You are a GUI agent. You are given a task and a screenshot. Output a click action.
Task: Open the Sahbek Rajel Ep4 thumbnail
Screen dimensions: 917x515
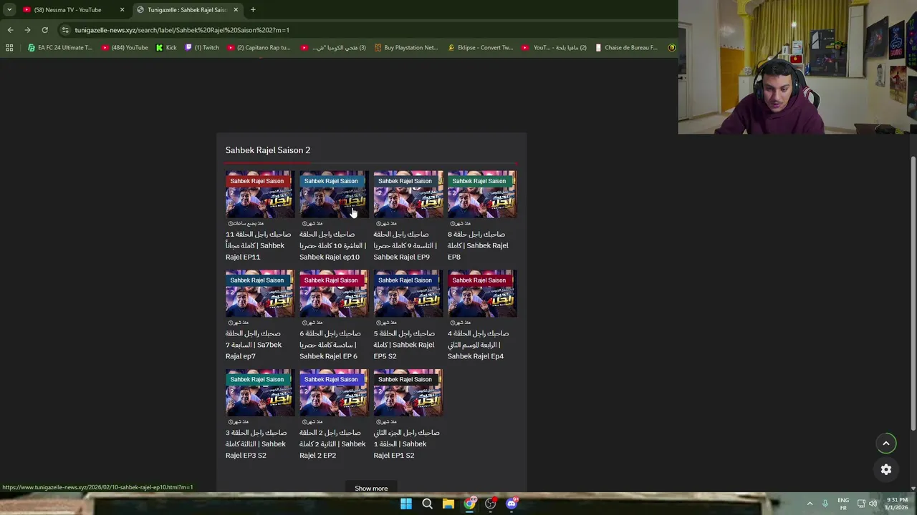pyautogui.click(x=482, y=293)
